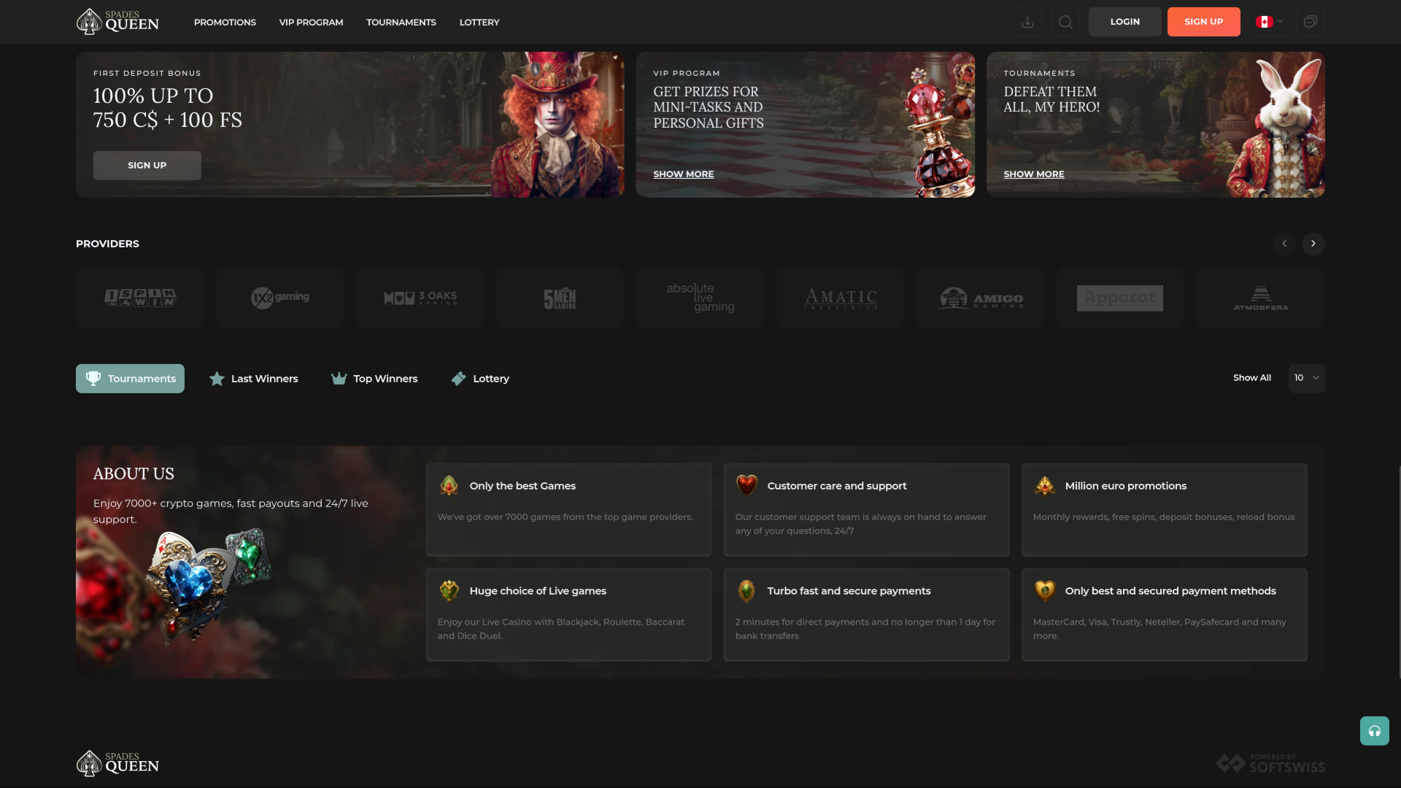Click the Monthly rewards, free spins description
The width and height of the screenshot is (1401, 788).
[x=1164, y=517]
